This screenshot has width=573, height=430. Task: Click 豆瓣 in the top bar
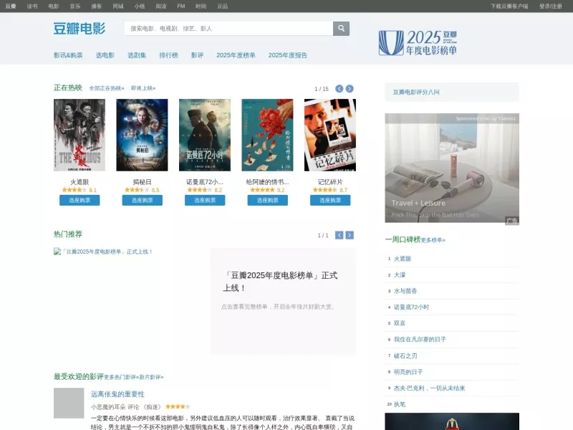click(x=11, y=6)
